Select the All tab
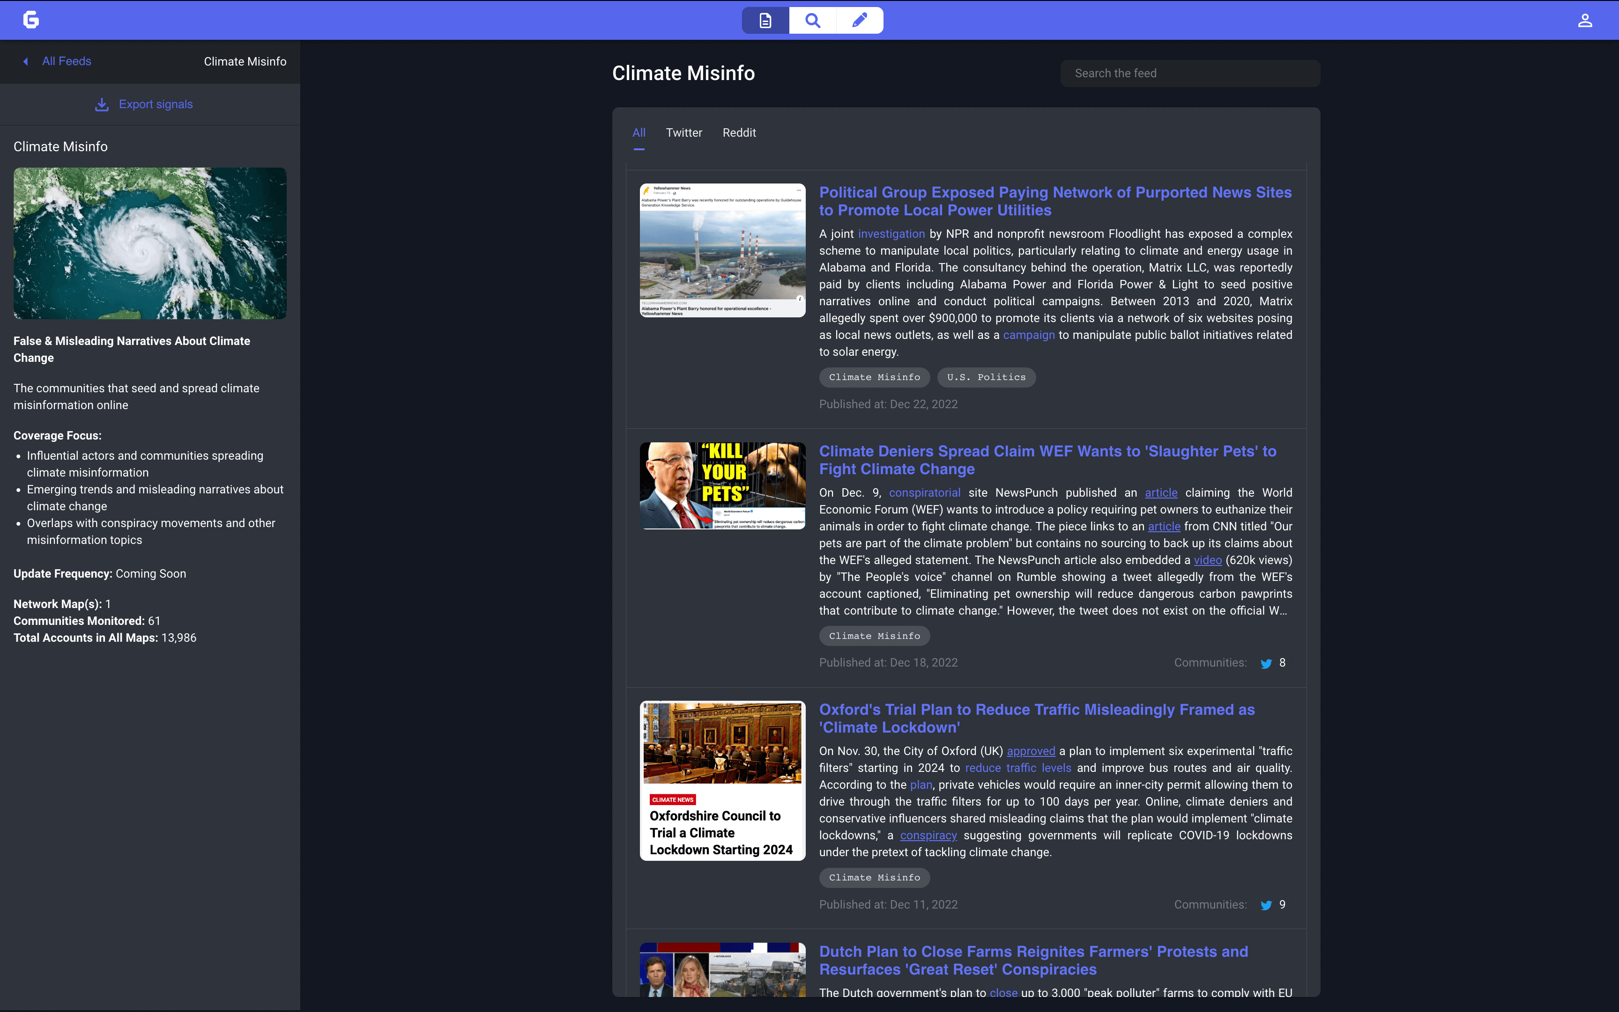 [x=639, y=132]
